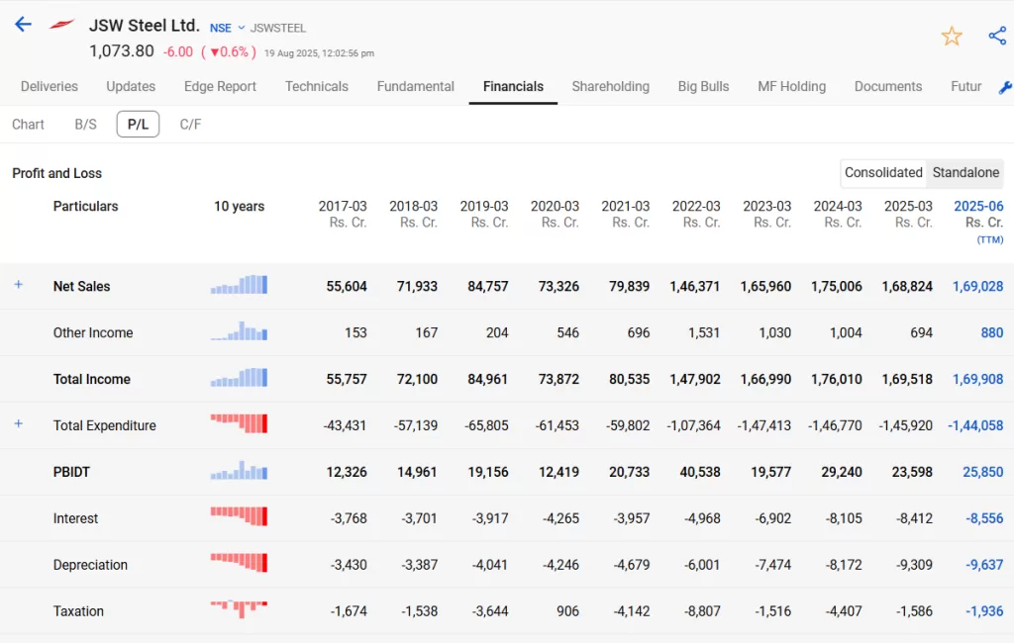This screenshot has width=1014, height=643.
Task: Open the MF Holding tab
Action: pos(791,87)
